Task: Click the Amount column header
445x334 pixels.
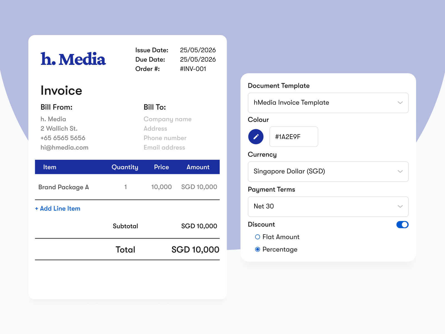Action: (198, 167)
